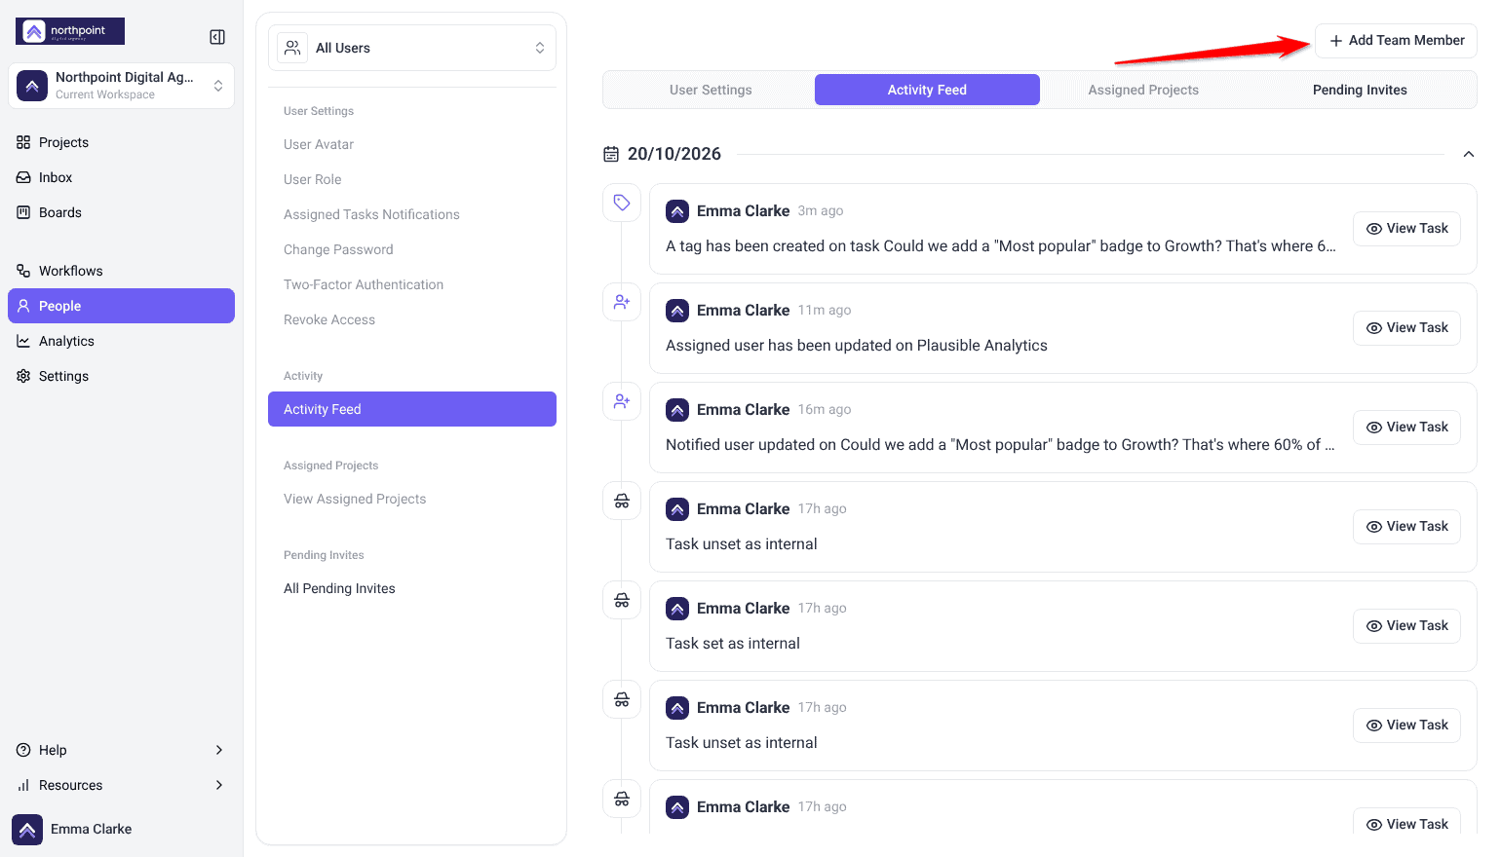Expand the Help submenu arrow
The width and height of the screenshot is (1501, 857).
tap(219, 750)
